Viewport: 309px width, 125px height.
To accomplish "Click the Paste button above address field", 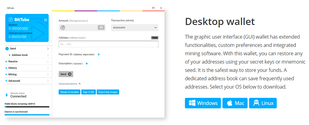I will (x=155, y=38).
